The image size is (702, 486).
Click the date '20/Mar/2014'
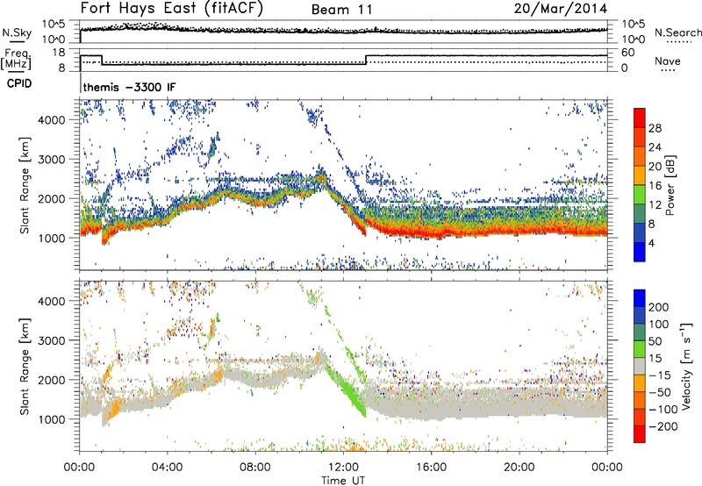click(561, 9)
